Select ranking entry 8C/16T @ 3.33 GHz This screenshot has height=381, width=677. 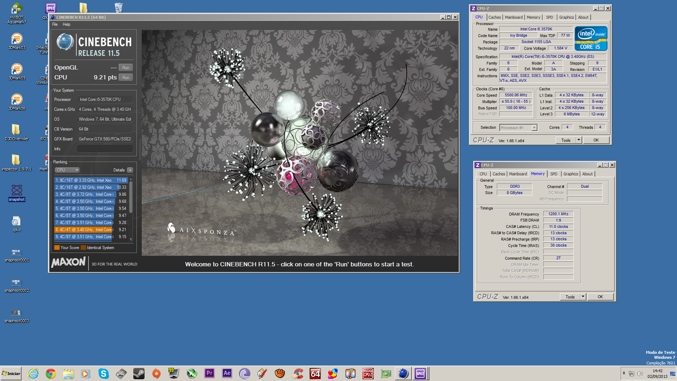[x=91, y=180]
